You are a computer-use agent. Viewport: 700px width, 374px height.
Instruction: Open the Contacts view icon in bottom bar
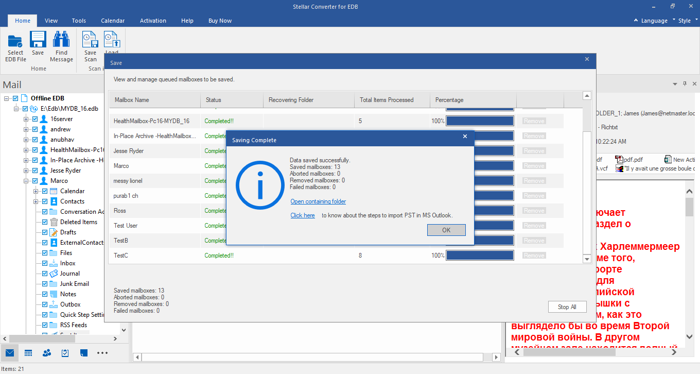pos(47,353)
